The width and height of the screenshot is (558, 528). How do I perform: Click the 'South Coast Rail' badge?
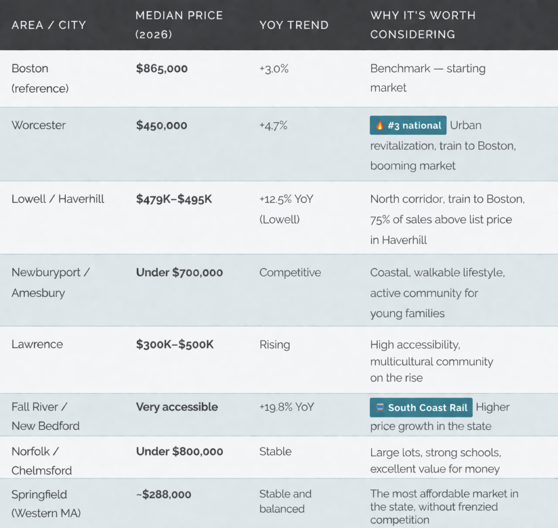tap(421, 407)
